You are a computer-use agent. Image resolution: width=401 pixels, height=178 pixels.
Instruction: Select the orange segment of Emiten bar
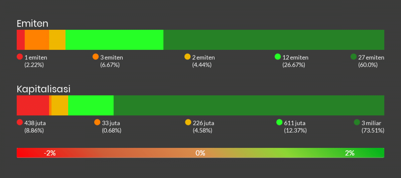[37, 40]
